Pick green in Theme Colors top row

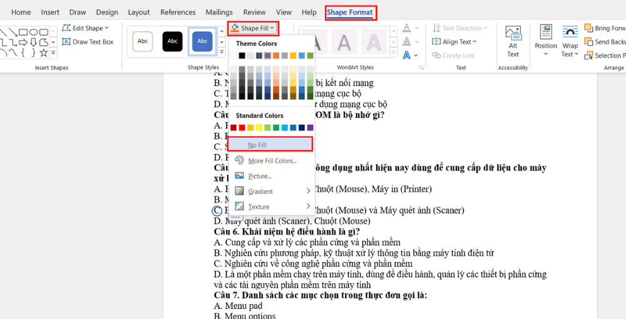pos(310,56)
